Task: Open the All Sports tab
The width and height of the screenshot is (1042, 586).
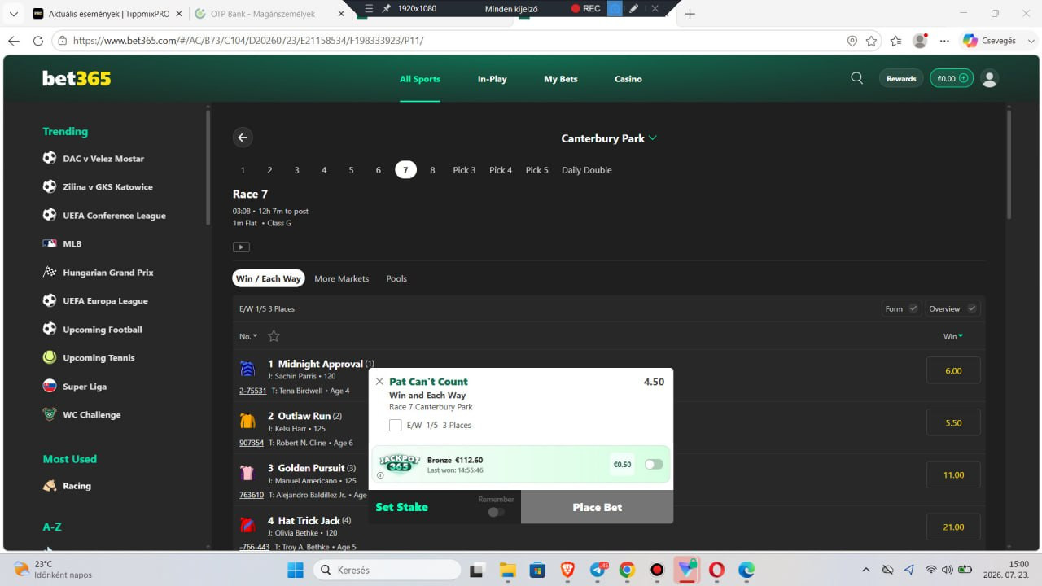Action: point(420,79)
